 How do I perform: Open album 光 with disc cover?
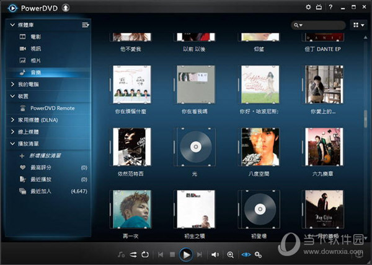tap(195, 147)
